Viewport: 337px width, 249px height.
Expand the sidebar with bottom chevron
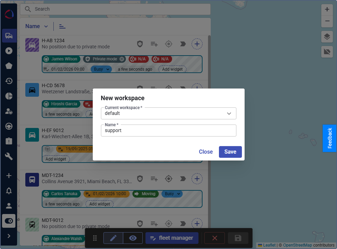click(9, 236)
